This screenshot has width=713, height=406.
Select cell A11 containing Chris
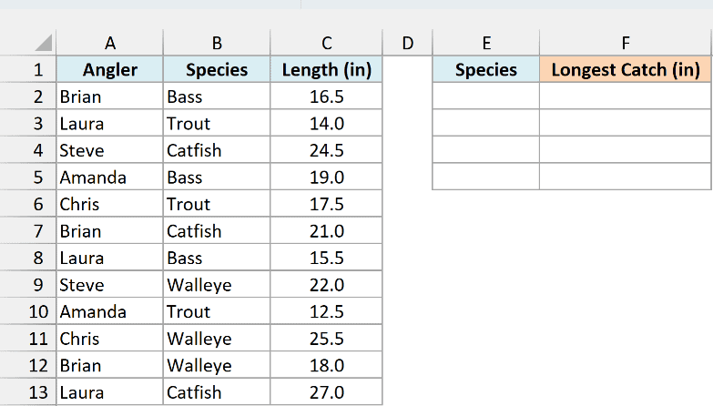109,339
